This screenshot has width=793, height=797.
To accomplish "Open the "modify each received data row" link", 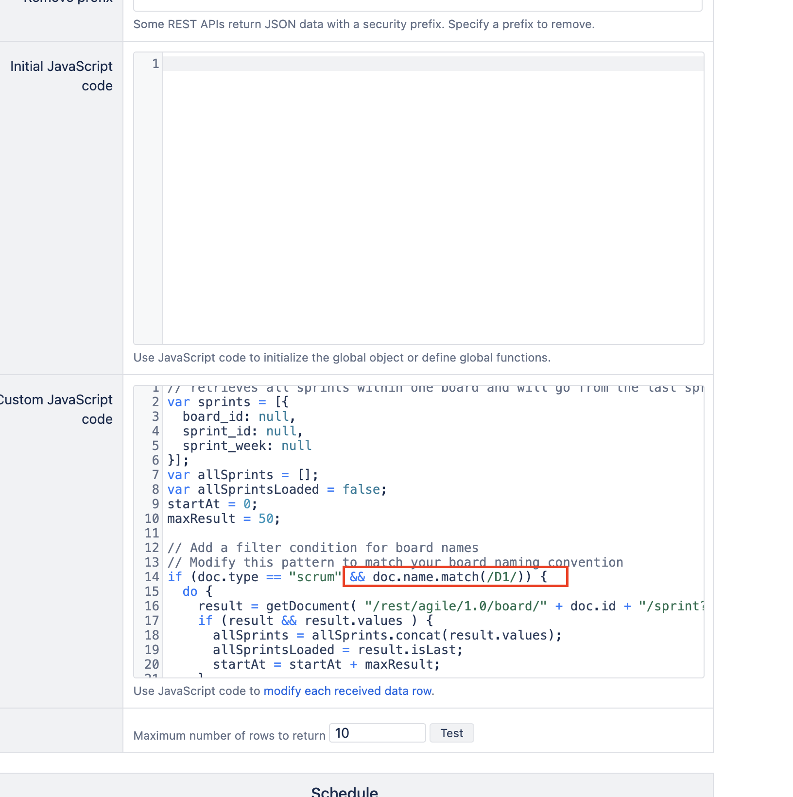I will (348, 691).
